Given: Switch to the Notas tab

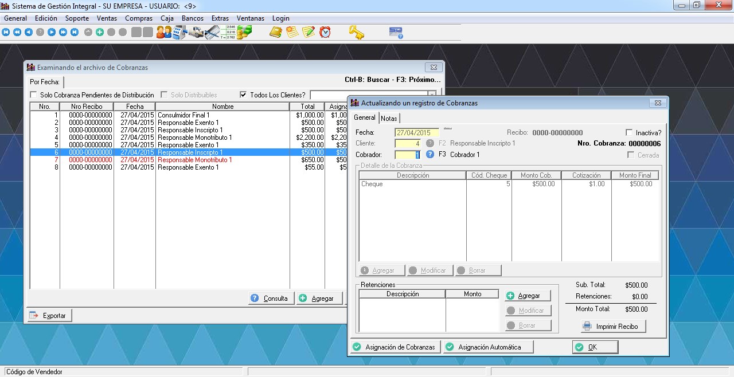Looking at the screenshot, I should [x=389, y=119].
